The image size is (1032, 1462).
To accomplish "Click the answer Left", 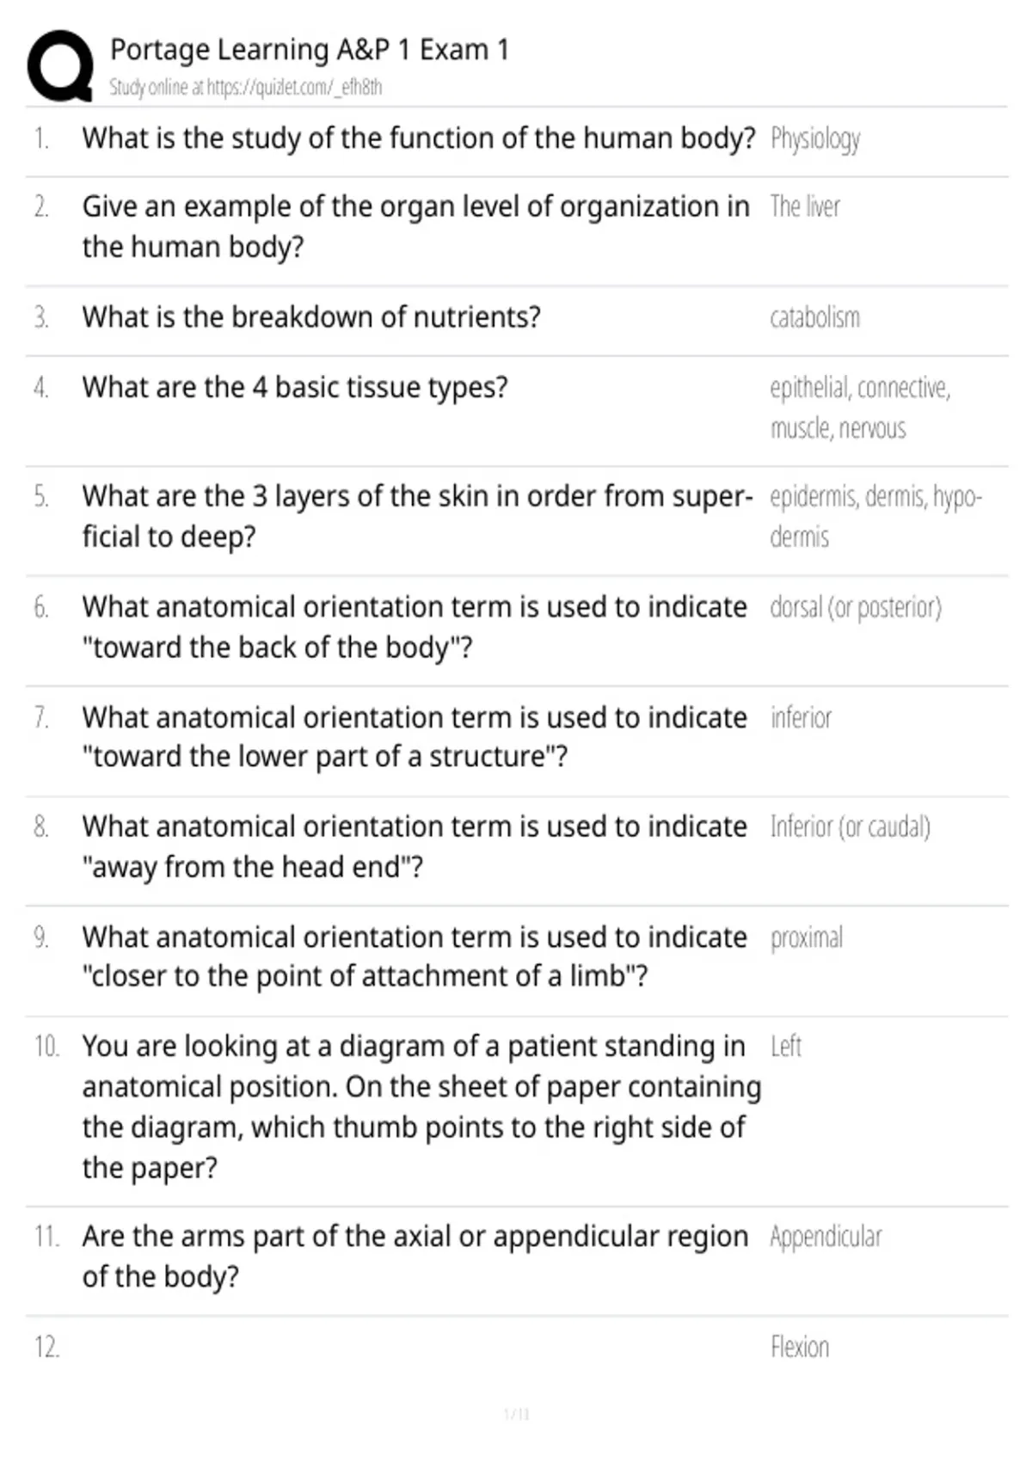I will point(785,1046).
